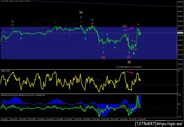Click the -1.021 MACD scale value
The image size is (184, 127).
(x=179, y=117)
